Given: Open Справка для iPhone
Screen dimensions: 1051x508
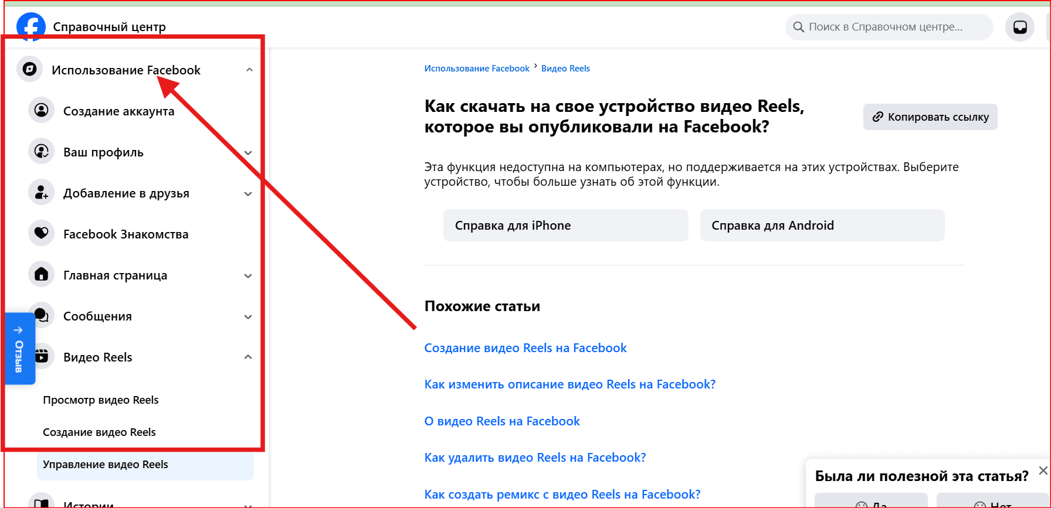Looking at the screenshot, I should coord(565,226).
